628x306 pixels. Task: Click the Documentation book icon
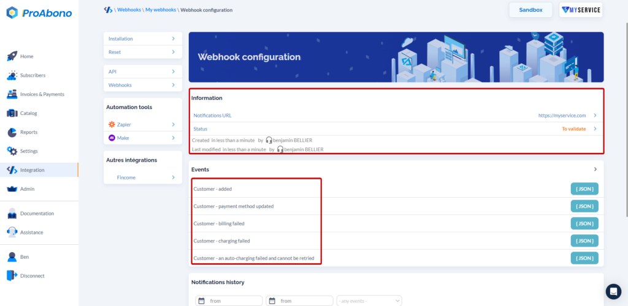click(x=12, y=214)
